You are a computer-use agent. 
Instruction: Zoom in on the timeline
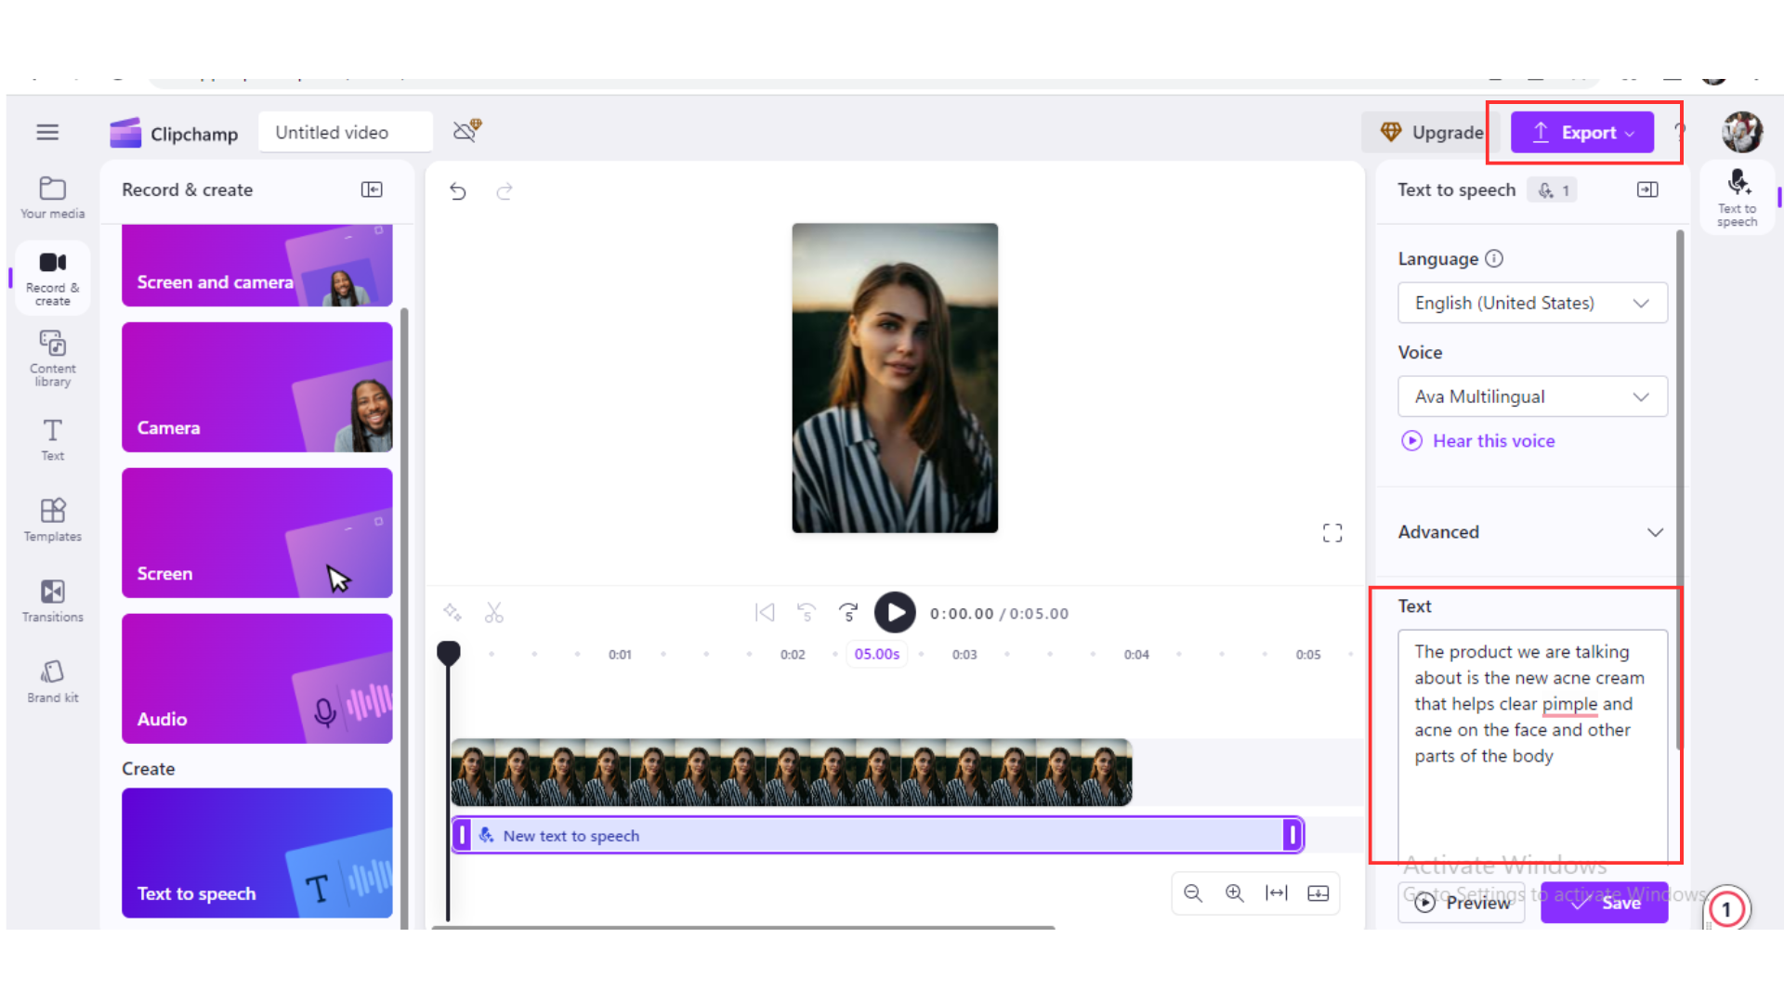(1234, 893)
